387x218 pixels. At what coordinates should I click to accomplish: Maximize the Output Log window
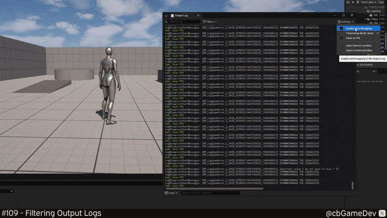[343, 16]
